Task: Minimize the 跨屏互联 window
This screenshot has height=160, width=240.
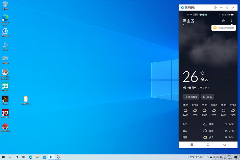Action: [x=221, y=7]
